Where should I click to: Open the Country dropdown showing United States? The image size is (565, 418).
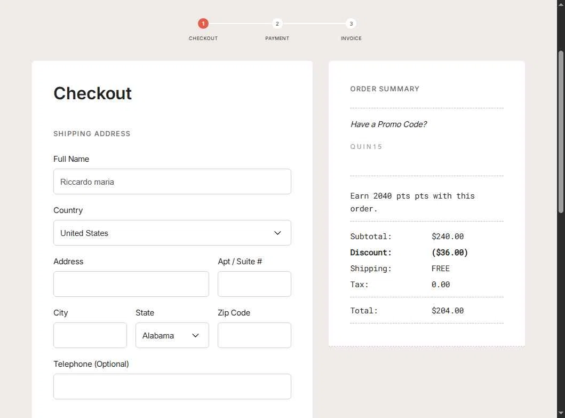[x=172, y=233]
